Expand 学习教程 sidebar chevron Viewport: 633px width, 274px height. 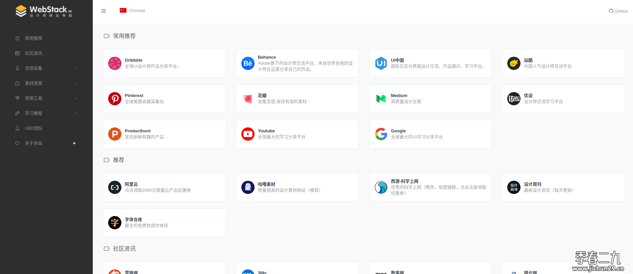pyautogui.click(x=76, y=113)
